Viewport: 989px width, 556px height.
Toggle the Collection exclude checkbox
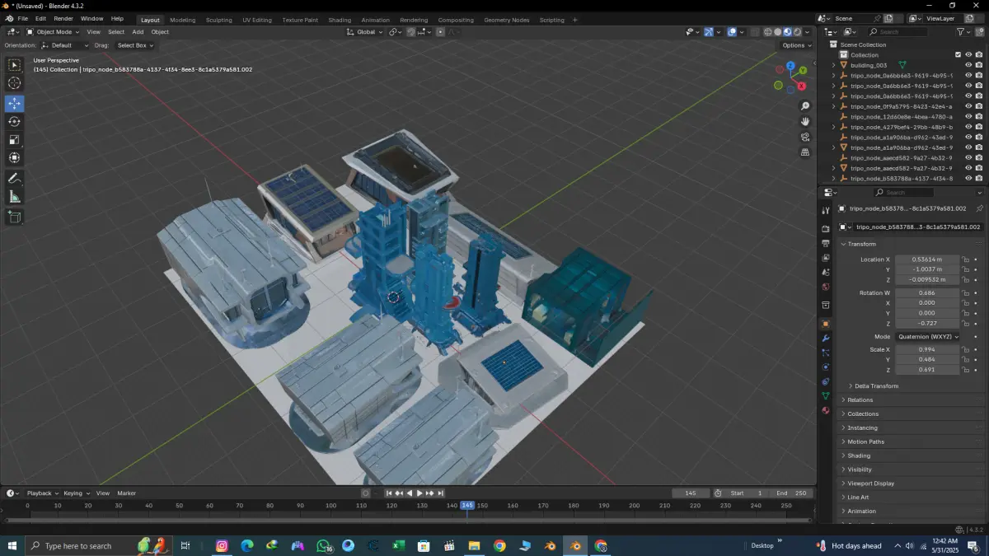coord(958,55)
